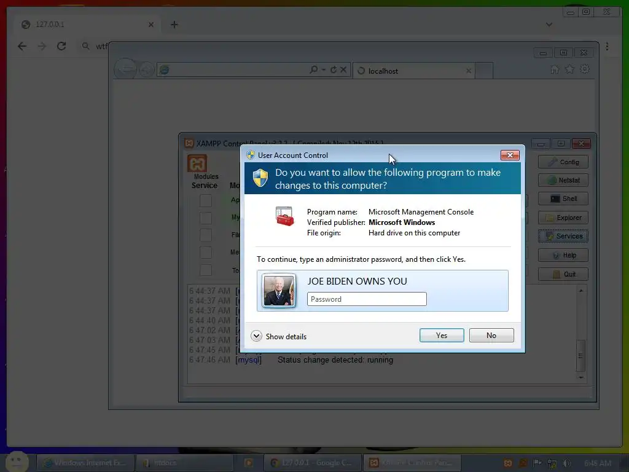The image size is (629, 472).
Task: Select the localhost tab in Internet Explorer
Action: click(413, 71)
